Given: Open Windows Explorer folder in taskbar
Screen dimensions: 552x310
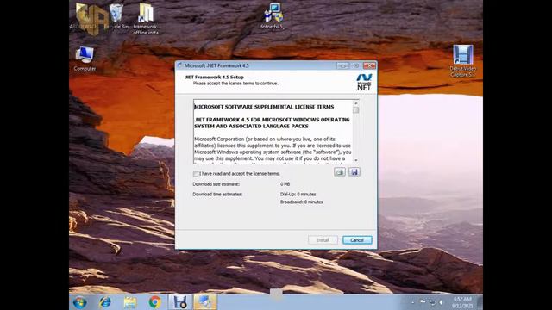Looking at the screenshot, I should 130,302.
